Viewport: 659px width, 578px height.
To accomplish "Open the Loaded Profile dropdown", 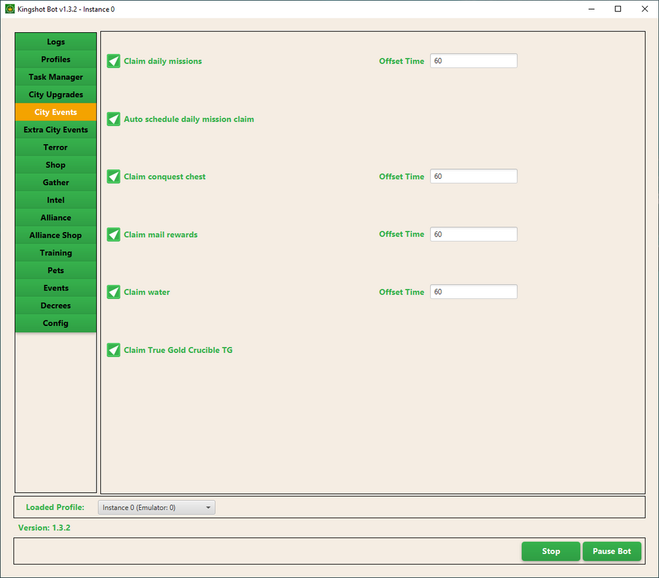I will click(156, 507).
